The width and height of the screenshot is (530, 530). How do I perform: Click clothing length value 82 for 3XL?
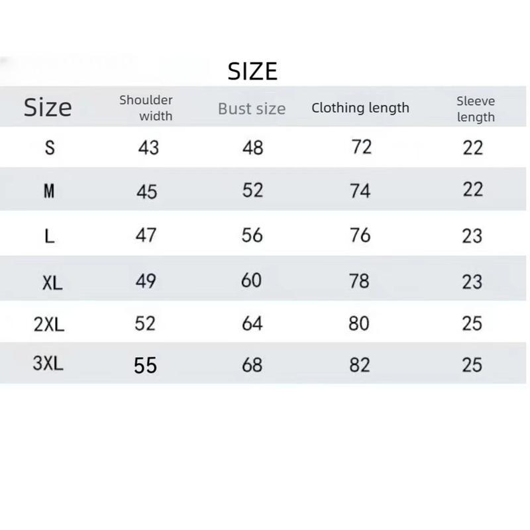pyautogui.click(x=359, y=364)
